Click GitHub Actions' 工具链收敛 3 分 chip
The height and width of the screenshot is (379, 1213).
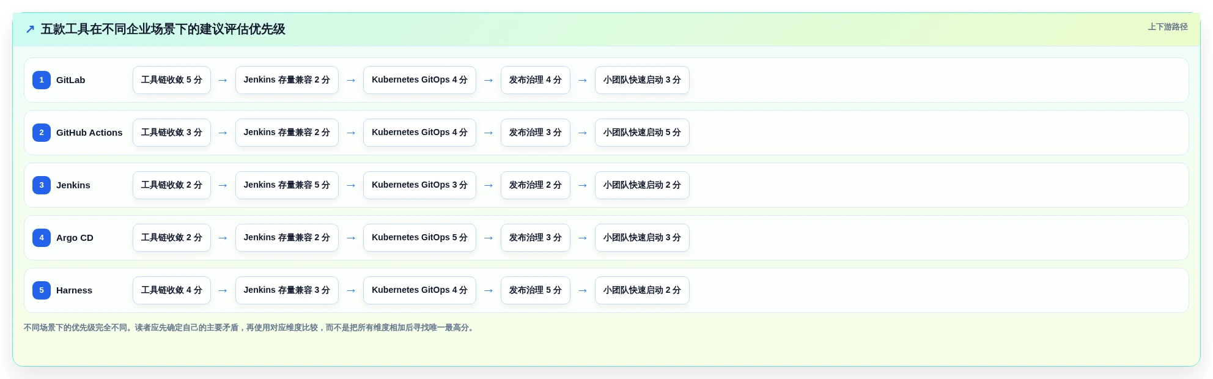[172, 133]
